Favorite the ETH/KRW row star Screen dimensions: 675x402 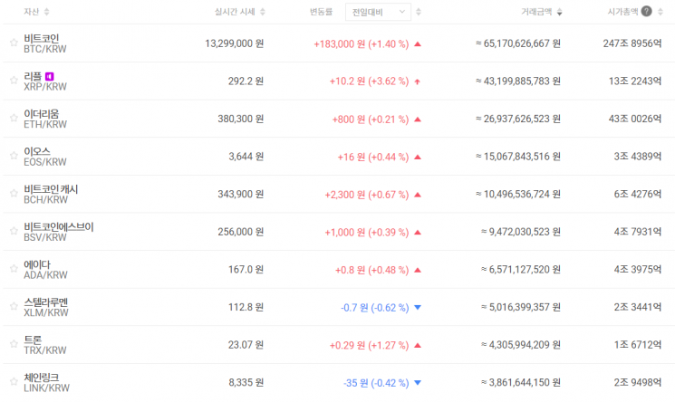click(x=14, y=118)
